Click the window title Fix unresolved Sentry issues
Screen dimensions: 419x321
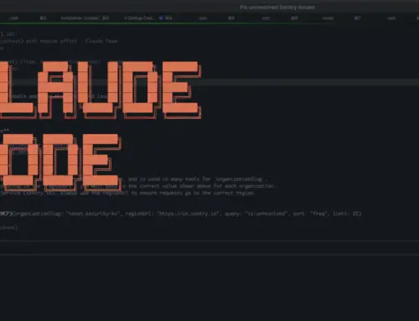[277, 8]
